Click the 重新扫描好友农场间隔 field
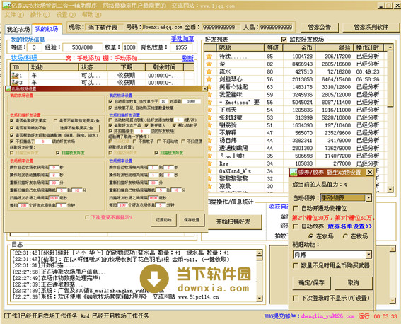Image resolution: width=401 pixels, height=324 pixels. 54,183
